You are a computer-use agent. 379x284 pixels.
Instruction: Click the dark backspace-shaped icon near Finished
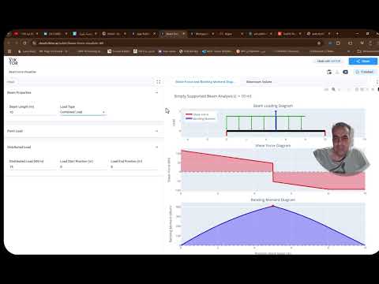[345, 72]
